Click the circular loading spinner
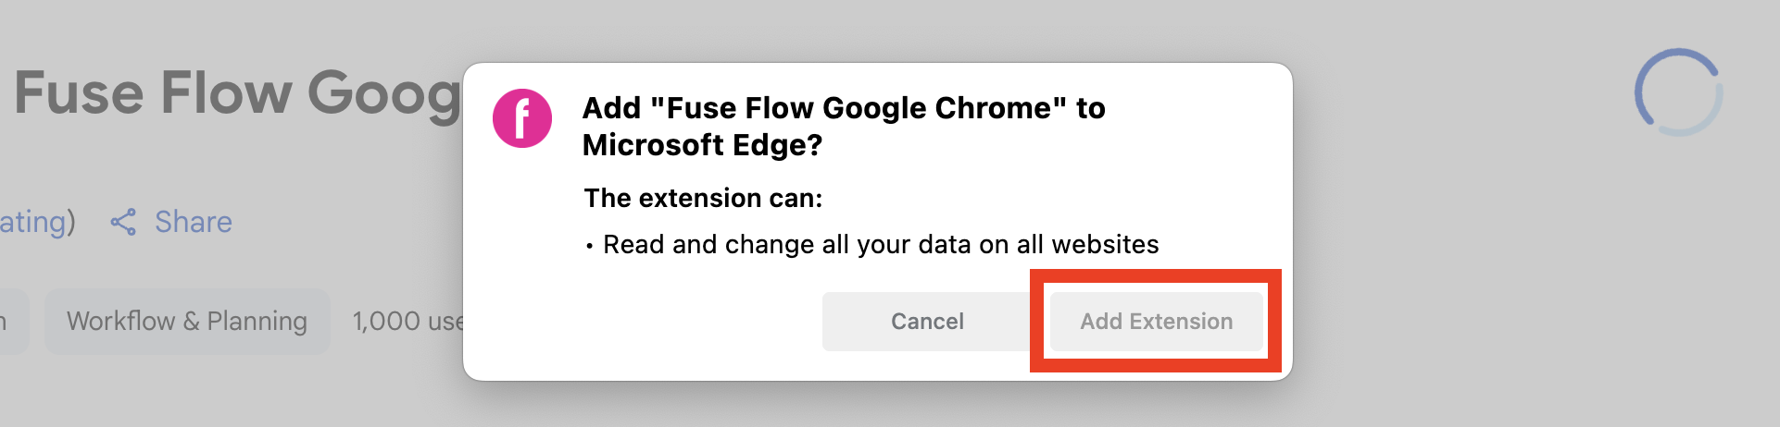The image size is (1780, 427). (x=1678, y=92)
